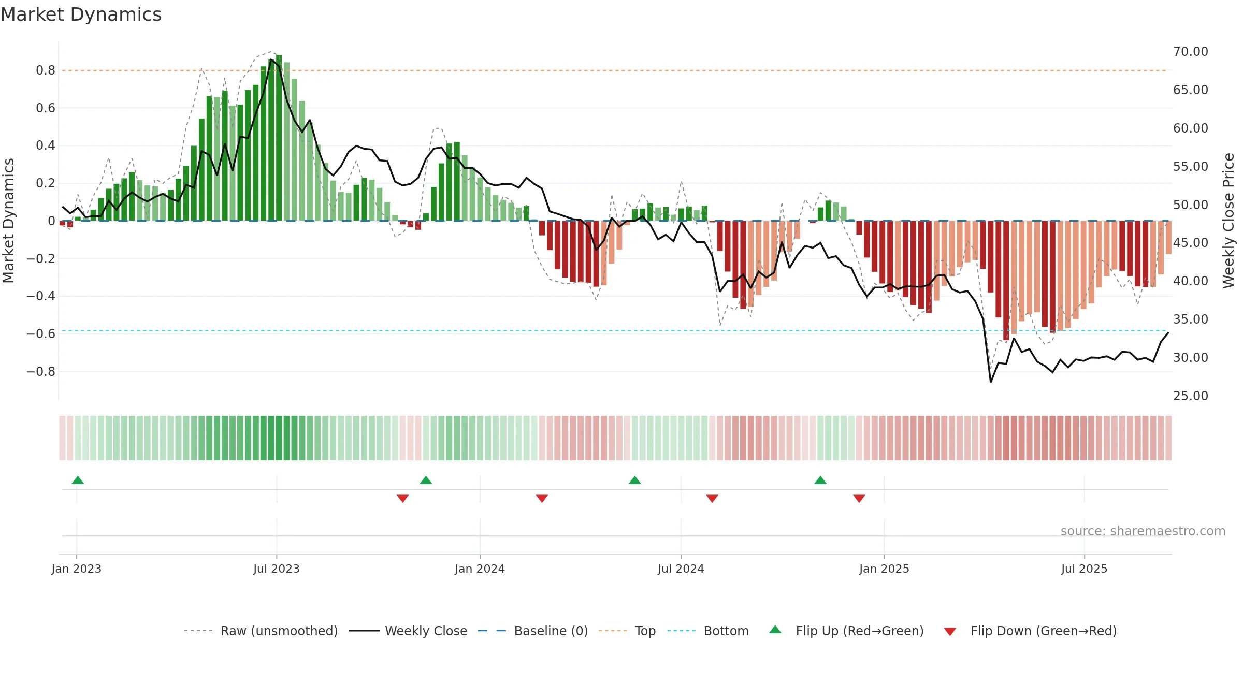This screenshot has width=1243, height=699.
Task: Click green triangle icon in legend
Action: pos(775,630)
